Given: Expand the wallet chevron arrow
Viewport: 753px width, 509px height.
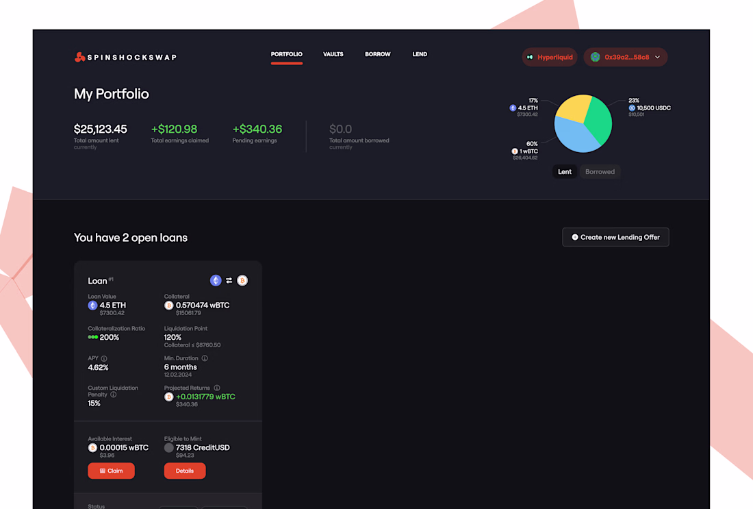Looking at the screenshot, I should (x=657, y=57).
